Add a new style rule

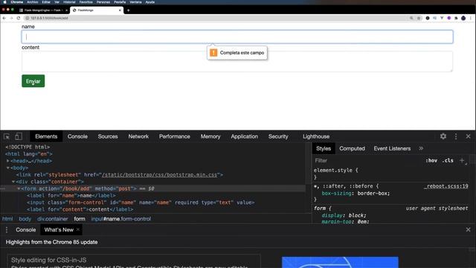point(462,161)
